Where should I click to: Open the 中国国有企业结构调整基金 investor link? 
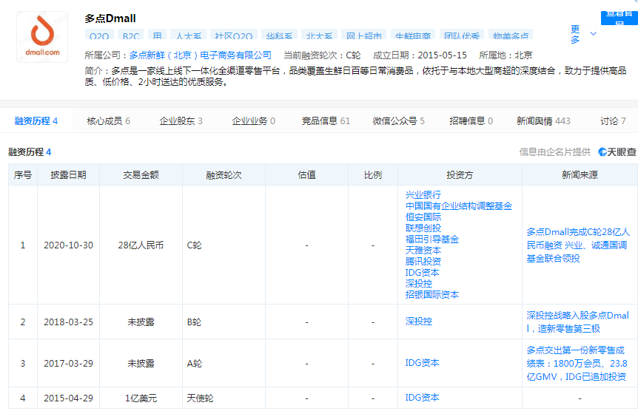[x=459, y=206]
